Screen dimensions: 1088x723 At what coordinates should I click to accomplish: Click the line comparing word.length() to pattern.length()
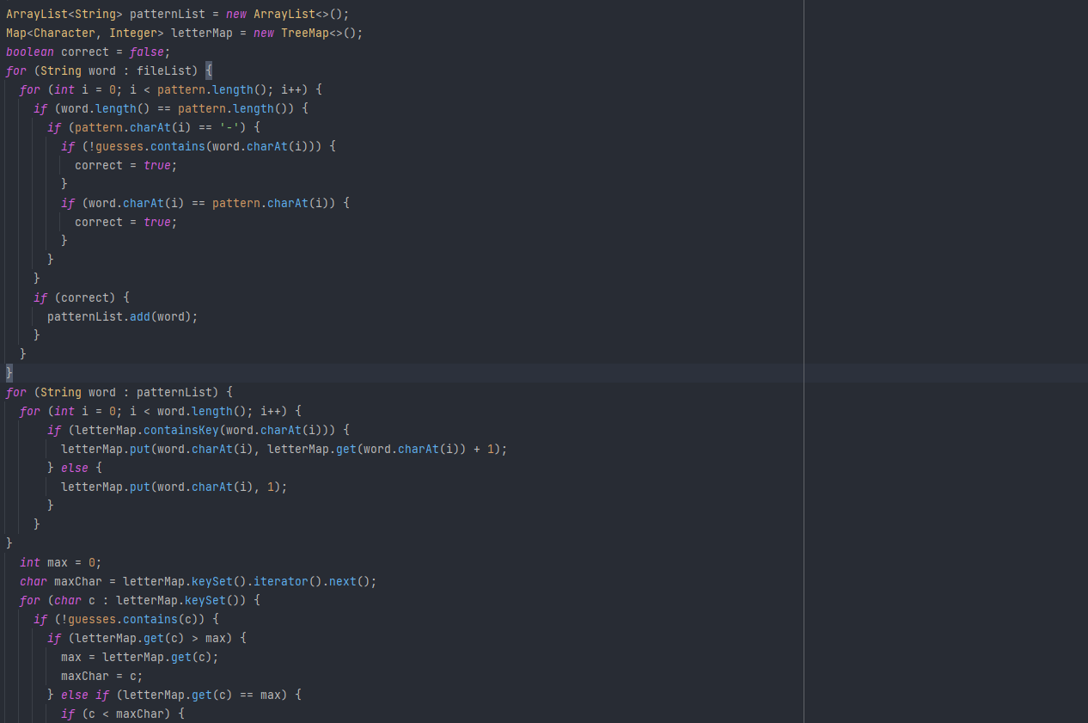pos(171,108)
